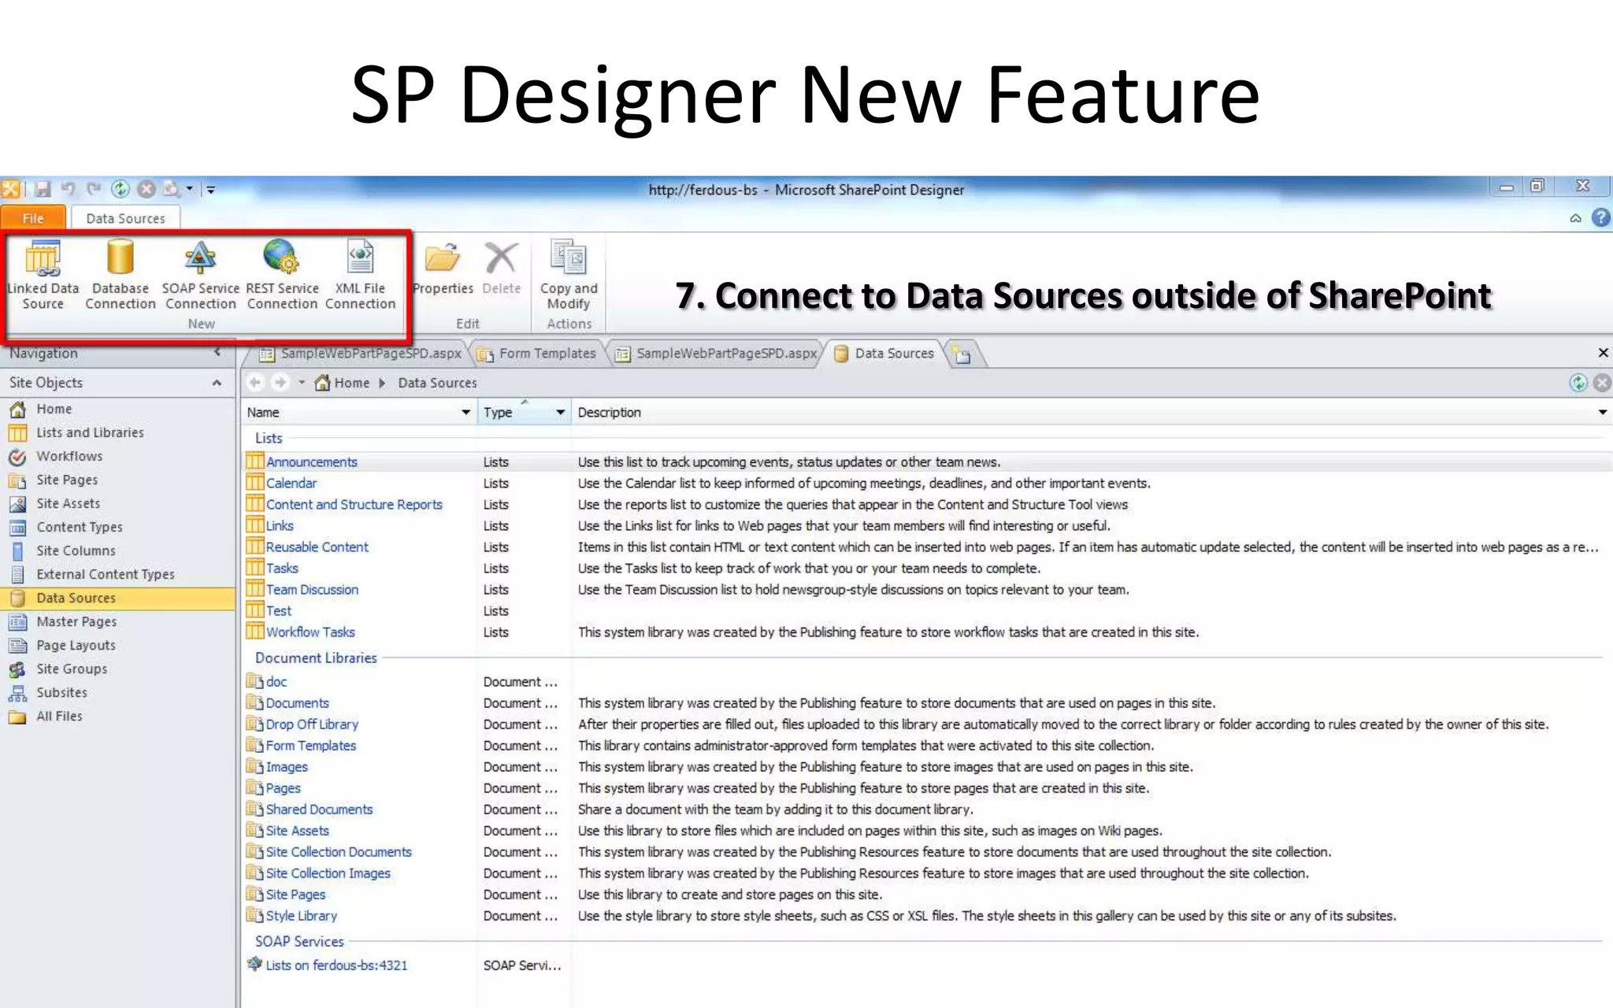
Task: Open Site Columns in navigation
Action: [x=76, y=550]
